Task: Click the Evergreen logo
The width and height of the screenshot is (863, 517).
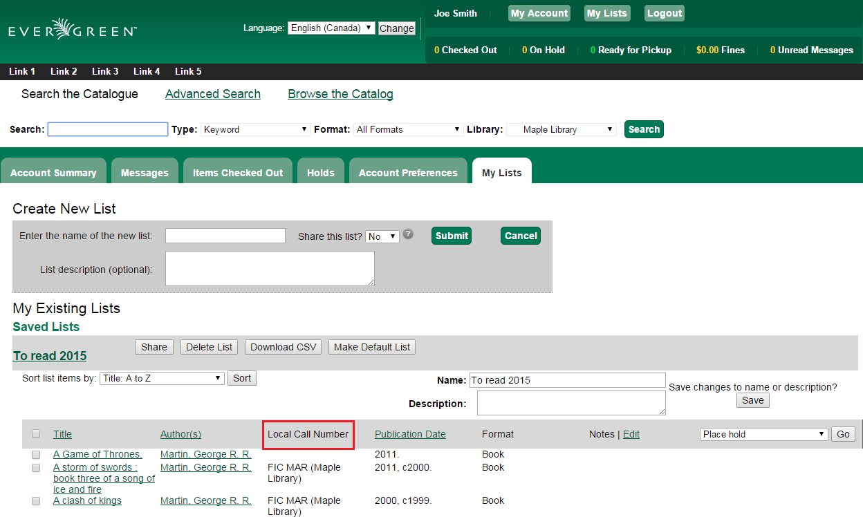Action: pos(73,29)
